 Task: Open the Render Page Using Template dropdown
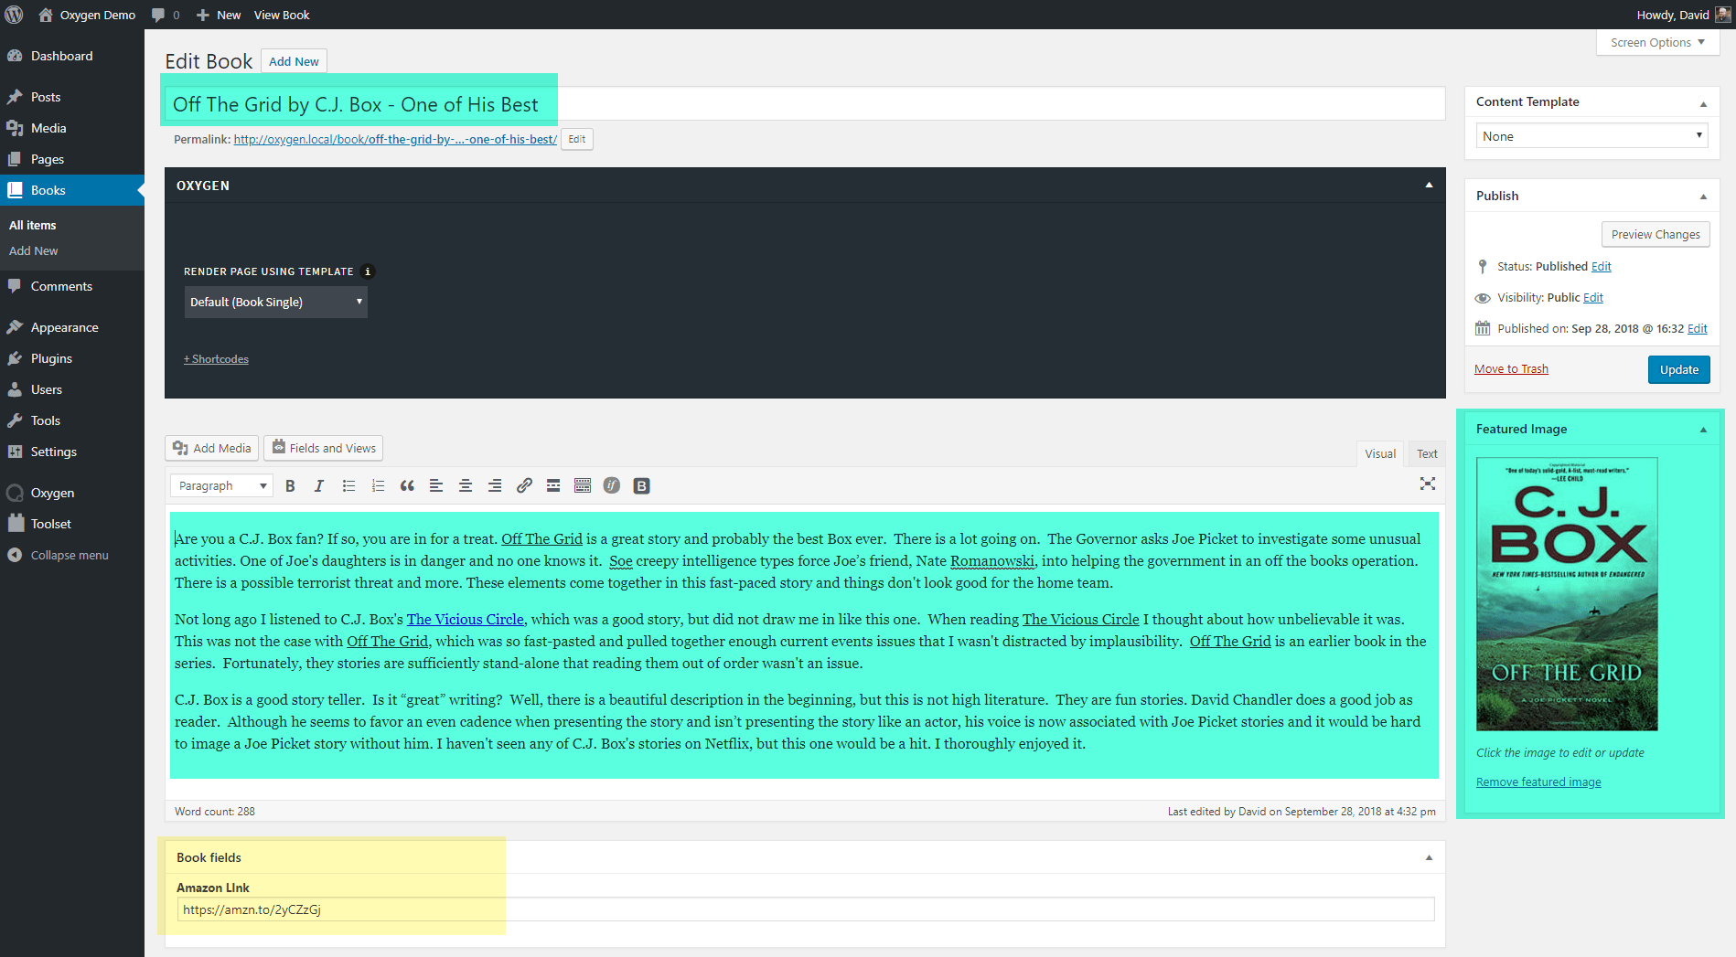point(275,303)
